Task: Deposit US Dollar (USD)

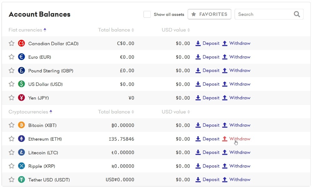Action: [207, 84]
